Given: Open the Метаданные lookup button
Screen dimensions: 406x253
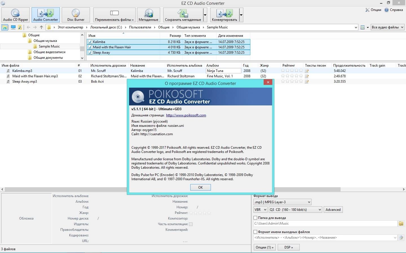Looking at the screenshot, I should click(x=148, y=15).
